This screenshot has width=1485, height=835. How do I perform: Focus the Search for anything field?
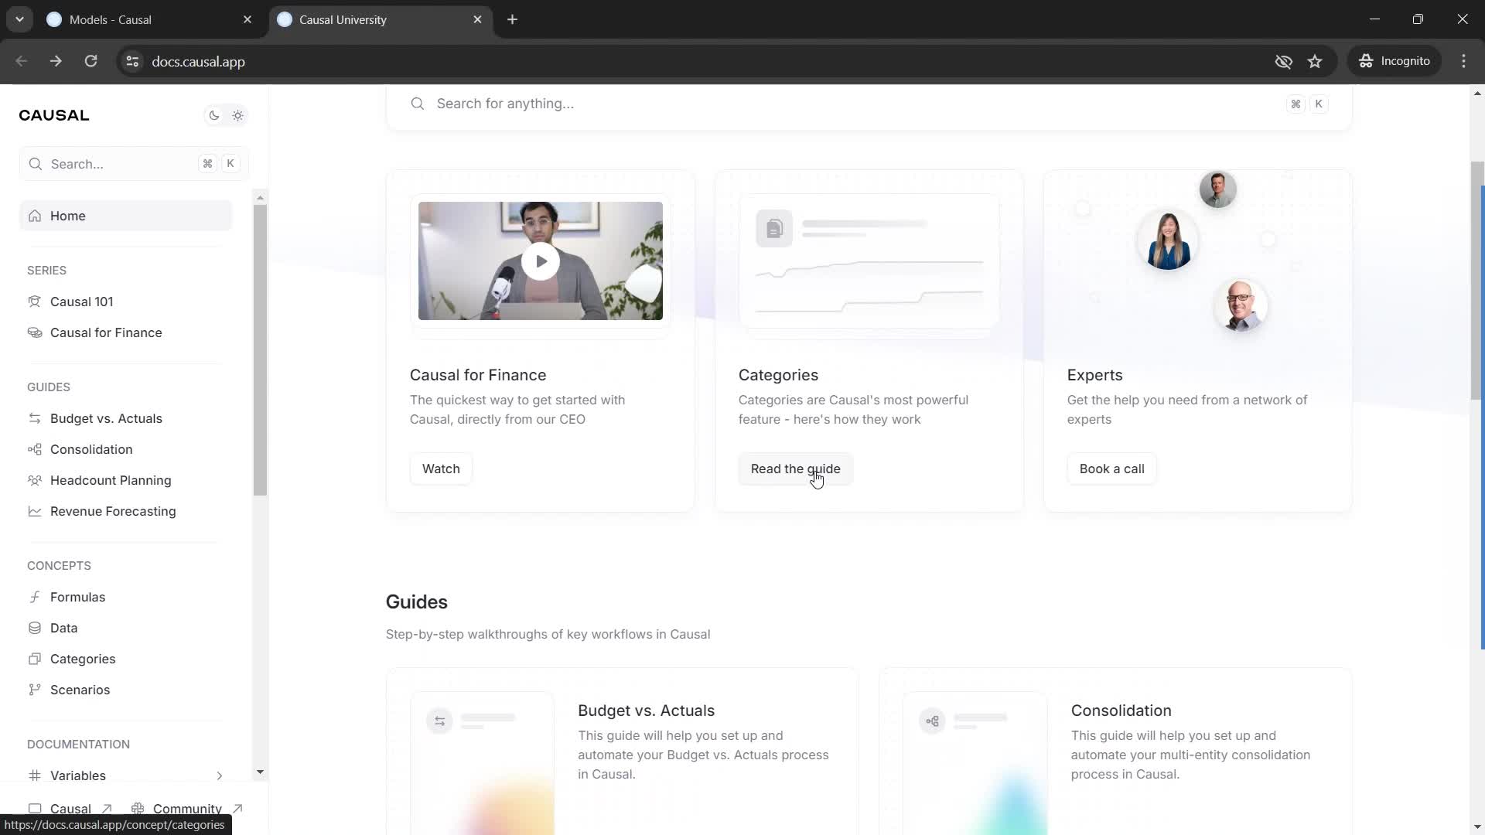[869, 104]
